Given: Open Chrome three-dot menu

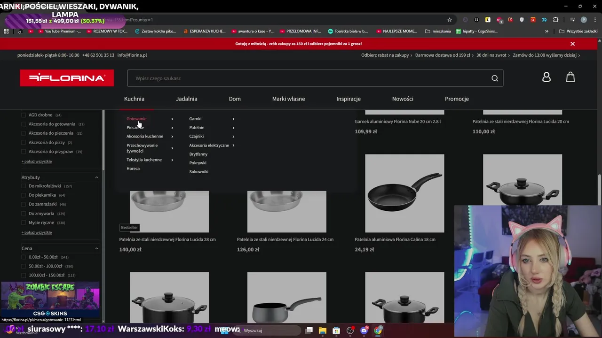Looking at the screenshot, I should tap(595, 20).
